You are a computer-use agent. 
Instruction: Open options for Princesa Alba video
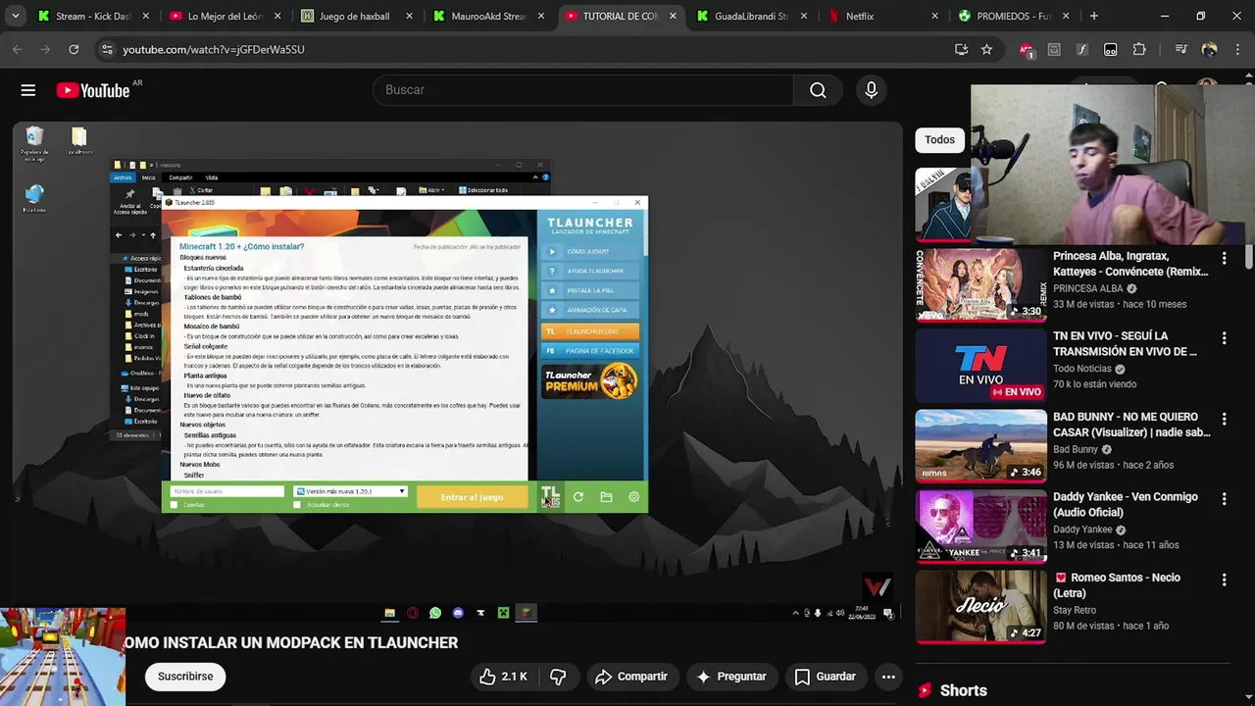[x=1224, y=258]
